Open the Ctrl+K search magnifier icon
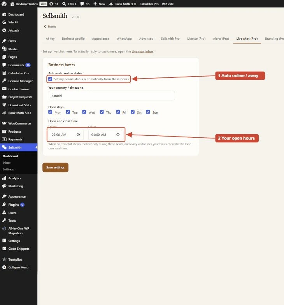The image size is (284, 305). click(64, 4)
